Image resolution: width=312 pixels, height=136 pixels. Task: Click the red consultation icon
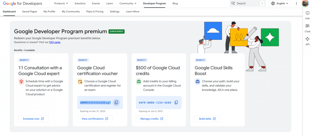click(21, 82)
